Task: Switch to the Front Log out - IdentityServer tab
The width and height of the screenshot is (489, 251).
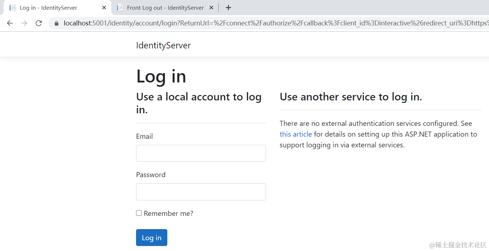Action: pos(165,8)
